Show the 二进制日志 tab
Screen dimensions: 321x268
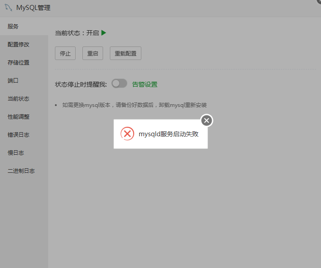pyautogui.click(x=24, y=171)
